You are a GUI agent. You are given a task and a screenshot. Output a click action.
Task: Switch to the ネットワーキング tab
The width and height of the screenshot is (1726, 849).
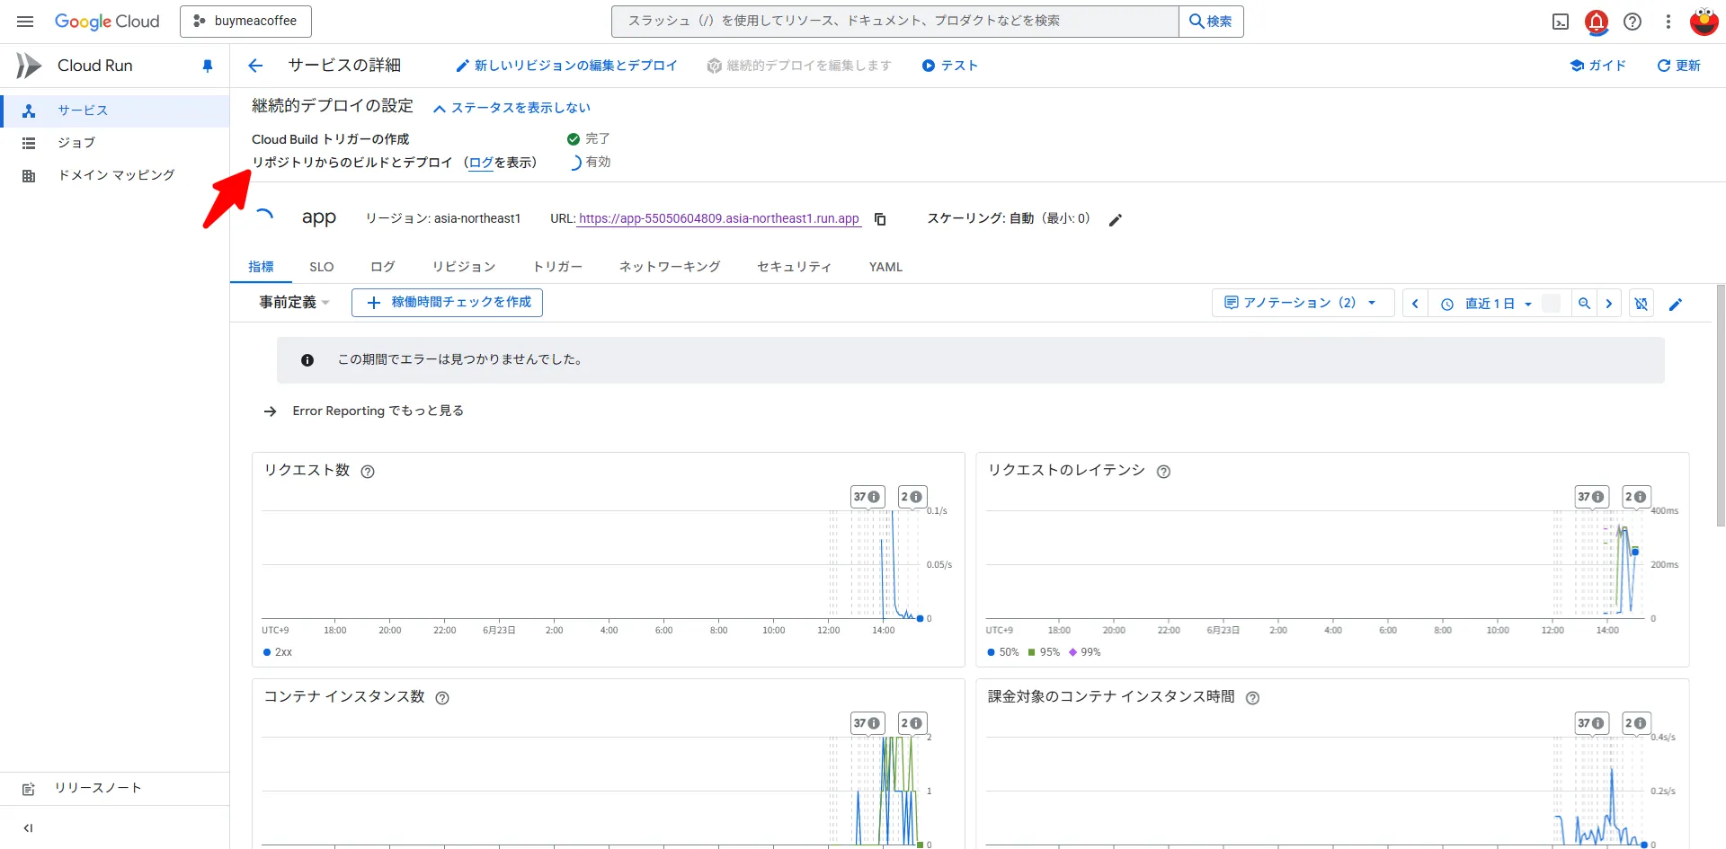click(670, 267)
